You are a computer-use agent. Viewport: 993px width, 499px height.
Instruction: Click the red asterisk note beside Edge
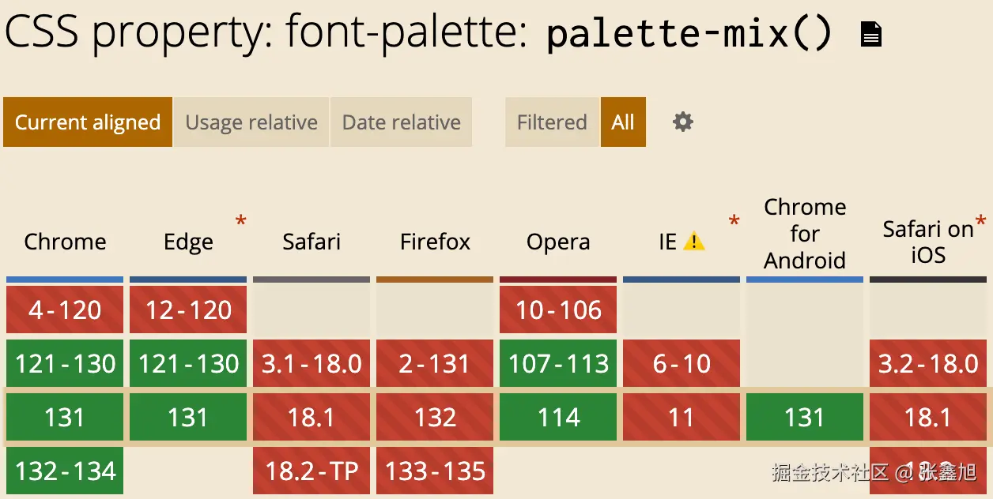(x=240, y=222)
